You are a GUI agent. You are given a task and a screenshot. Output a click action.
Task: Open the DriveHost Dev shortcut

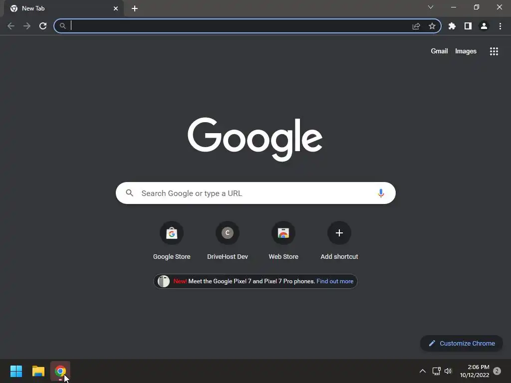228,241
